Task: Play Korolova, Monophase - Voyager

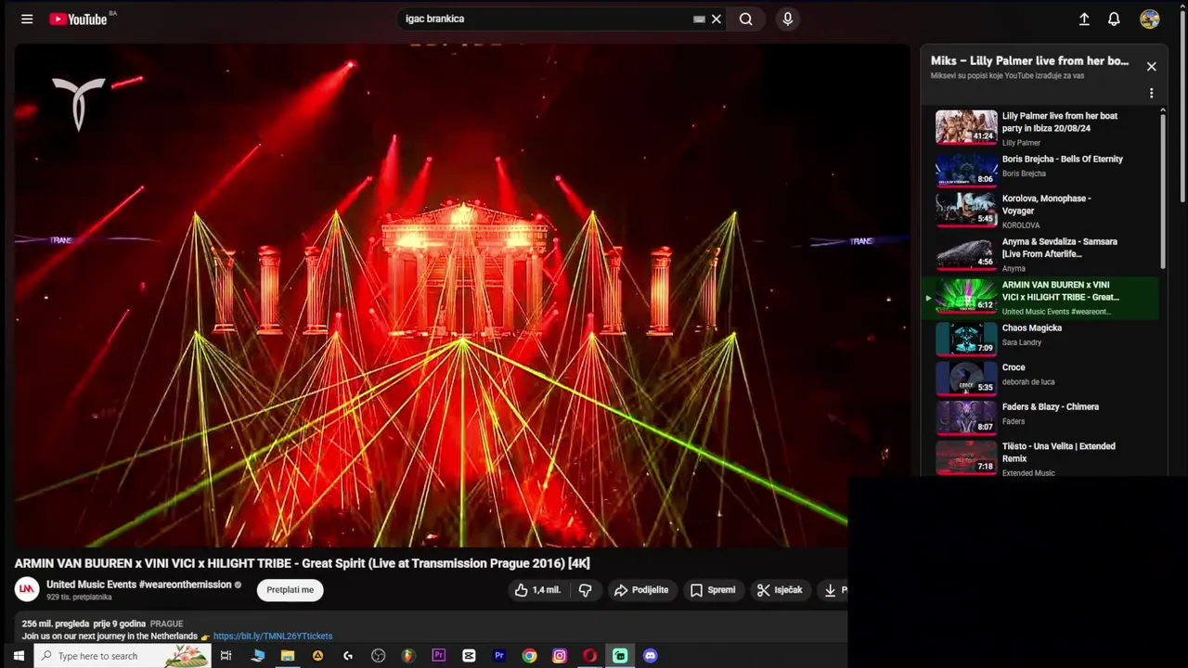Action: point(1039,210)
